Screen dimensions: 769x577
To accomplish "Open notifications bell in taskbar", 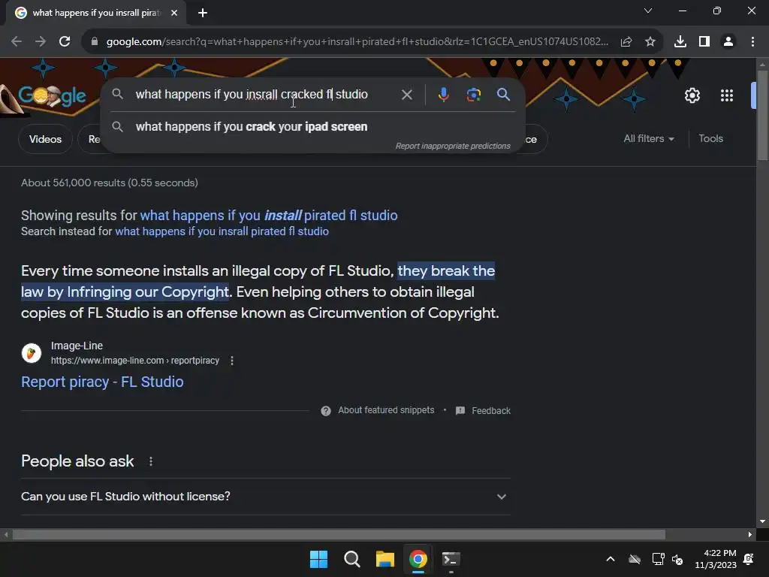I will 749,559.
